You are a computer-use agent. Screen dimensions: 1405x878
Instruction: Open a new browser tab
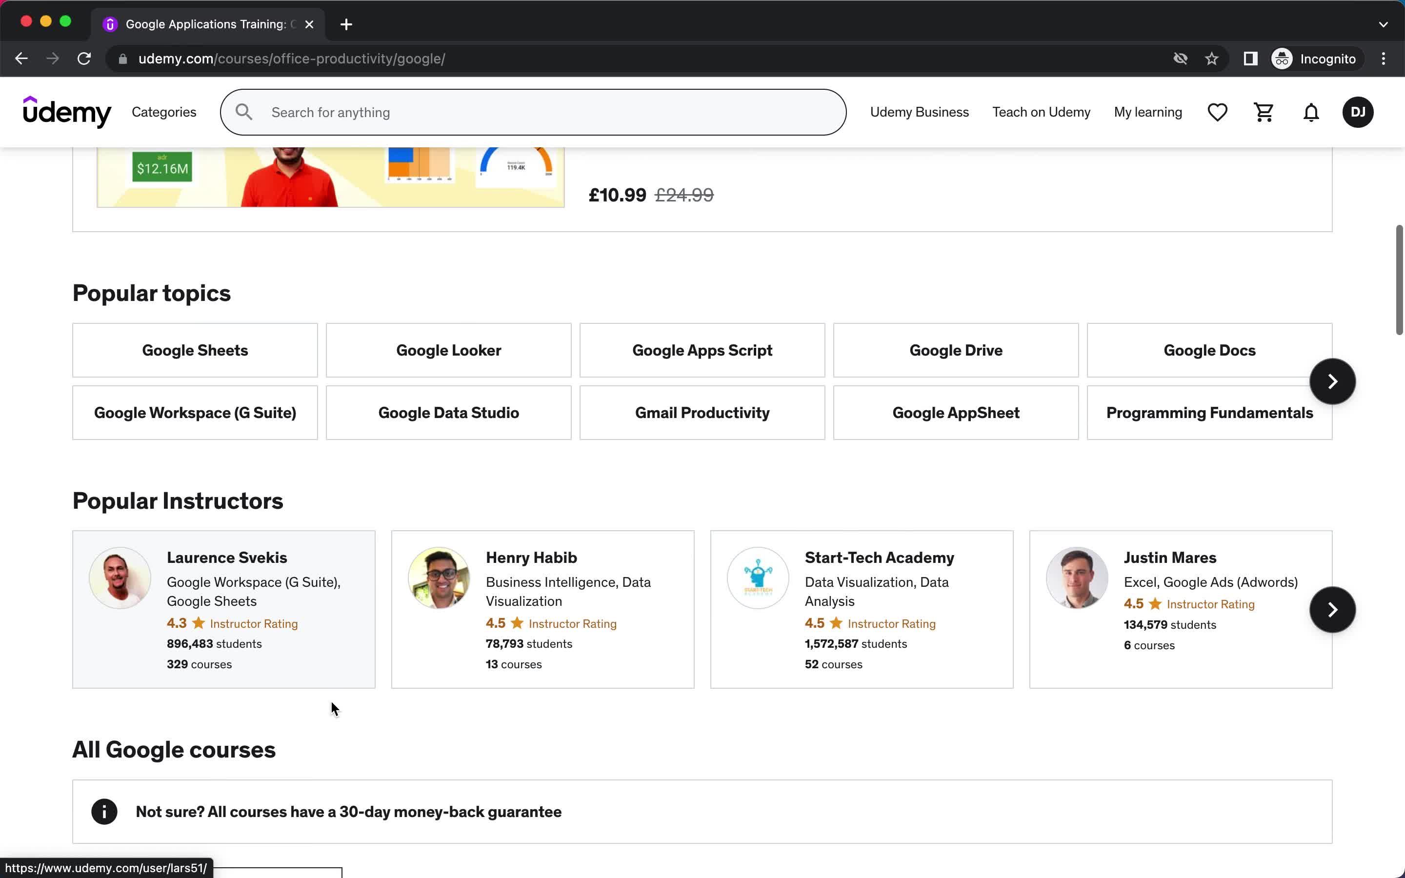tap(346, 24)
